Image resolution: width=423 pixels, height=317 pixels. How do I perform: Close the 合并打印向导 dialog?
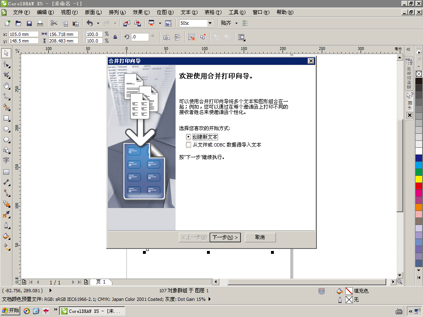tap(311, 61)
